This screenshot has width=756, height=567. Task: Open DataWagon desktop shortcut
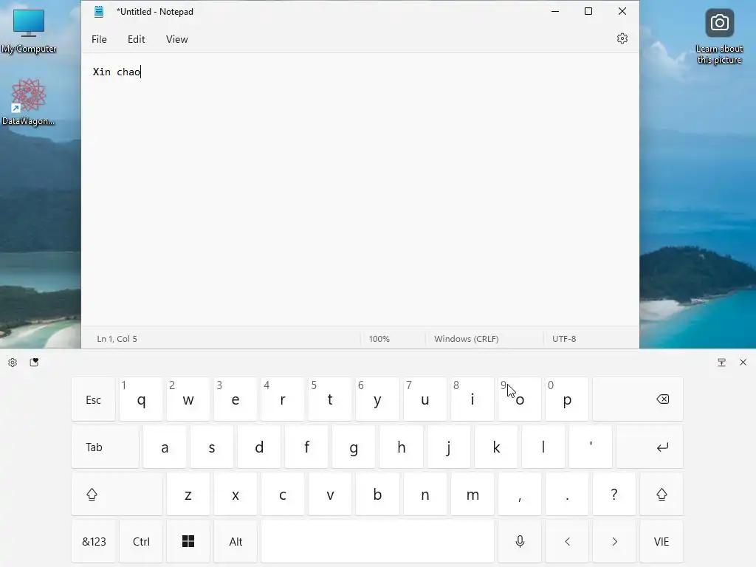coord(28,102)
